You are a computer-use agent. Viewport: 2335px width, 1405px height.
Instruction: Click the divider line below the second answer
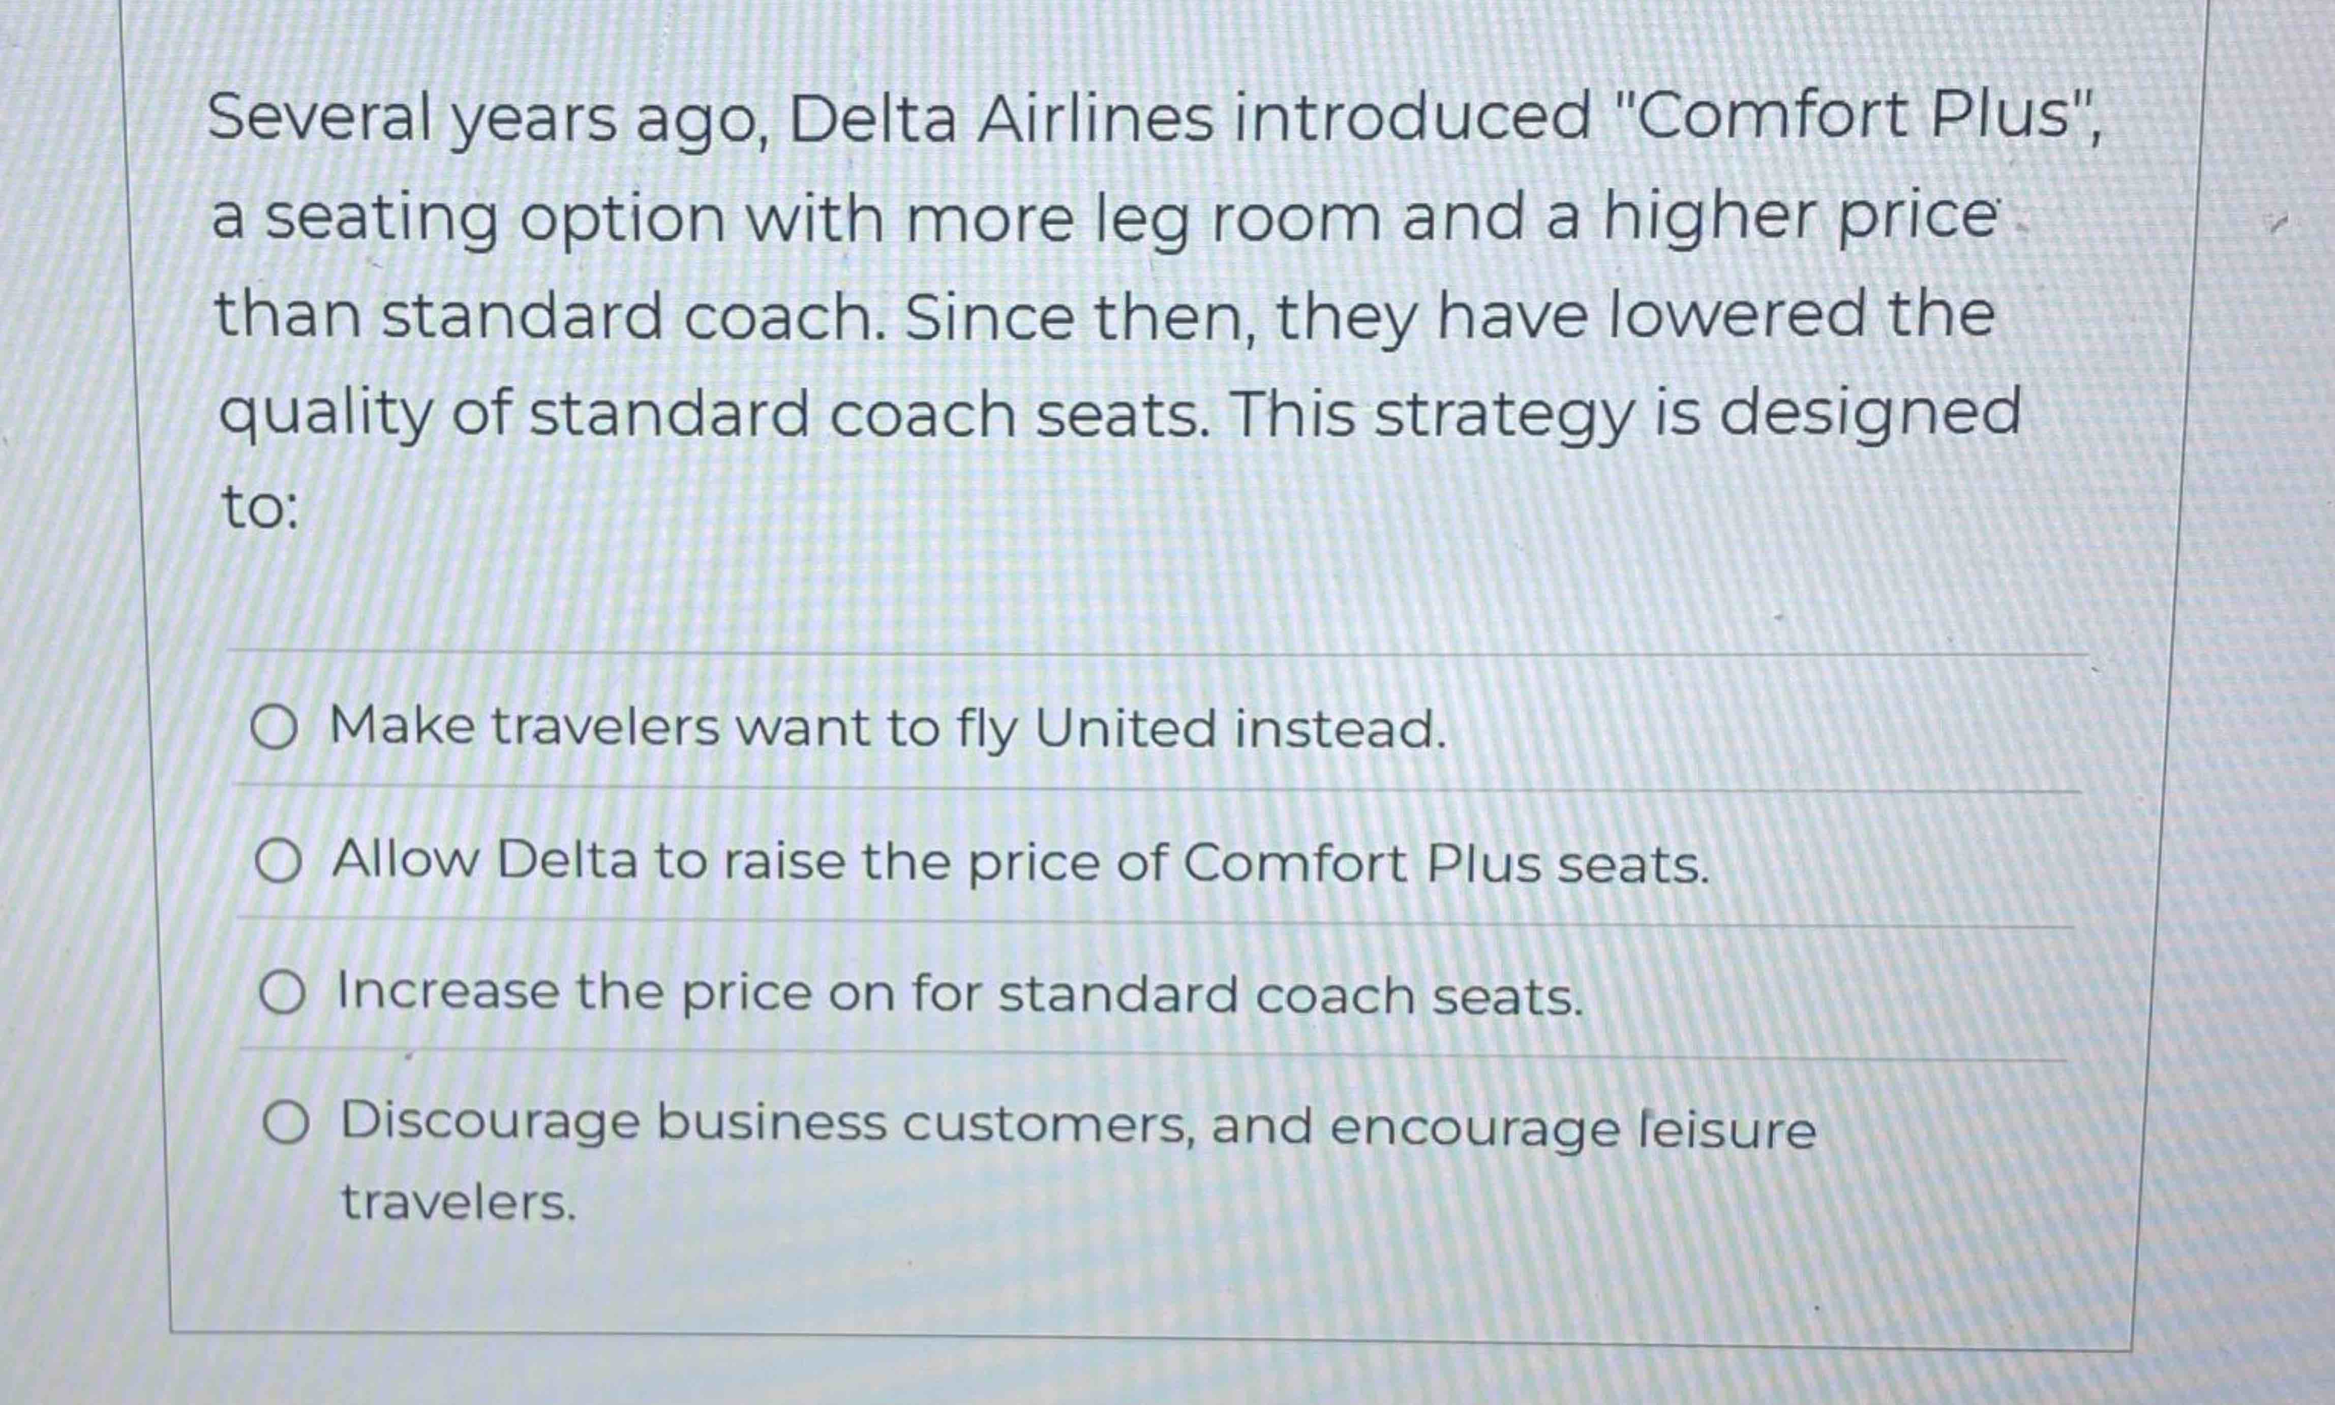pyautogui.click(x=1136, y=920)
